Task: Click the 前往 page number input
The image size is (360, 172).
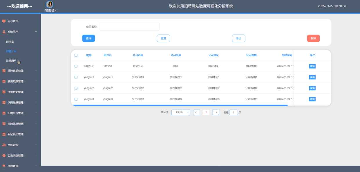Action: coord(234,112)
